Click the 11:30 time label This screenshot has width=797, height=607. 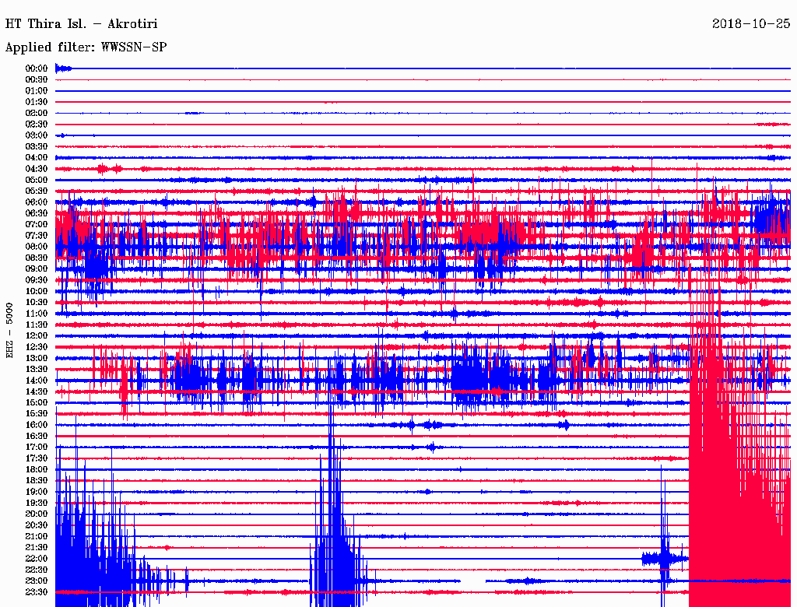tap(37, 325)
